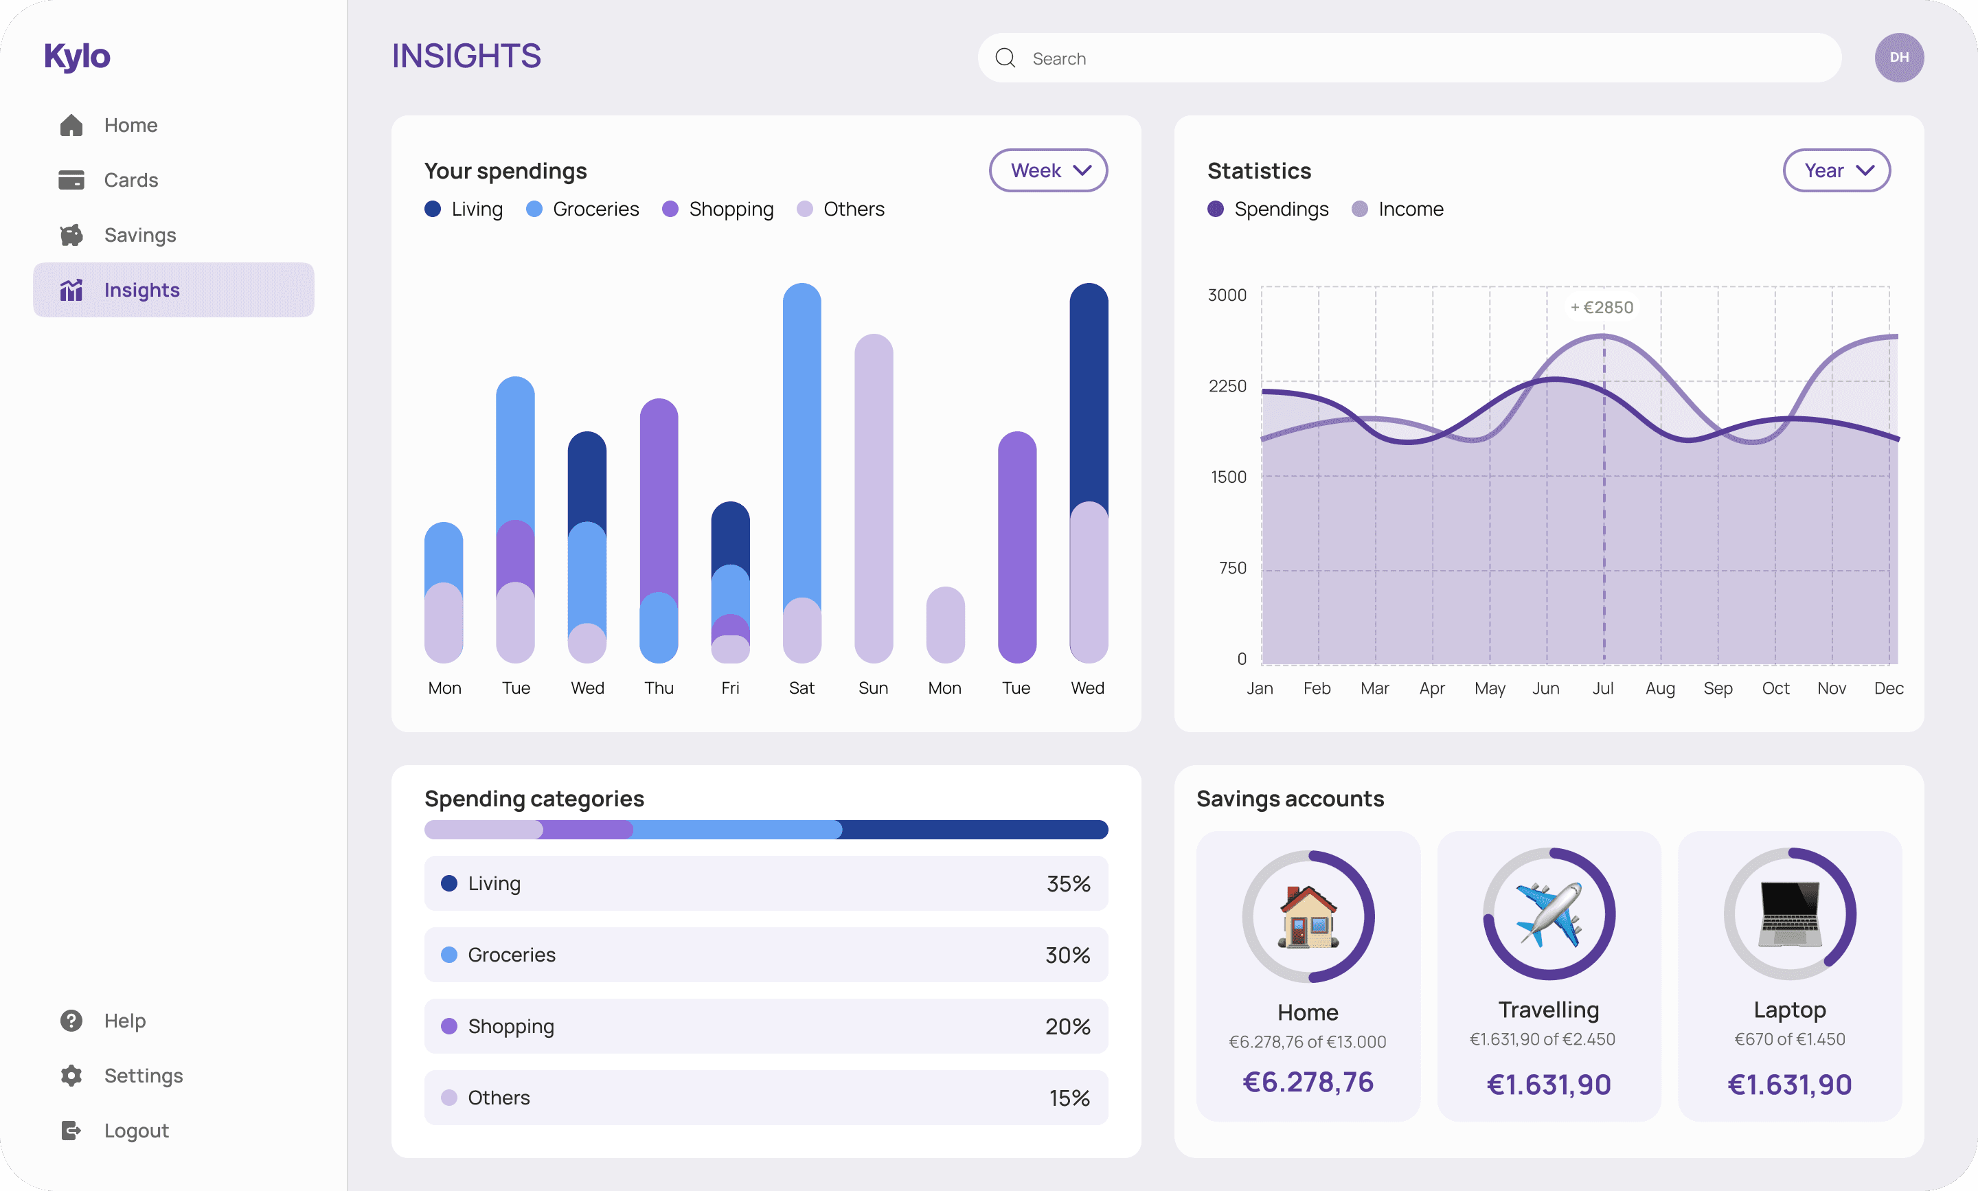Select the Shopping 20% category row

pyautogui.click(x=766, y=1025)
